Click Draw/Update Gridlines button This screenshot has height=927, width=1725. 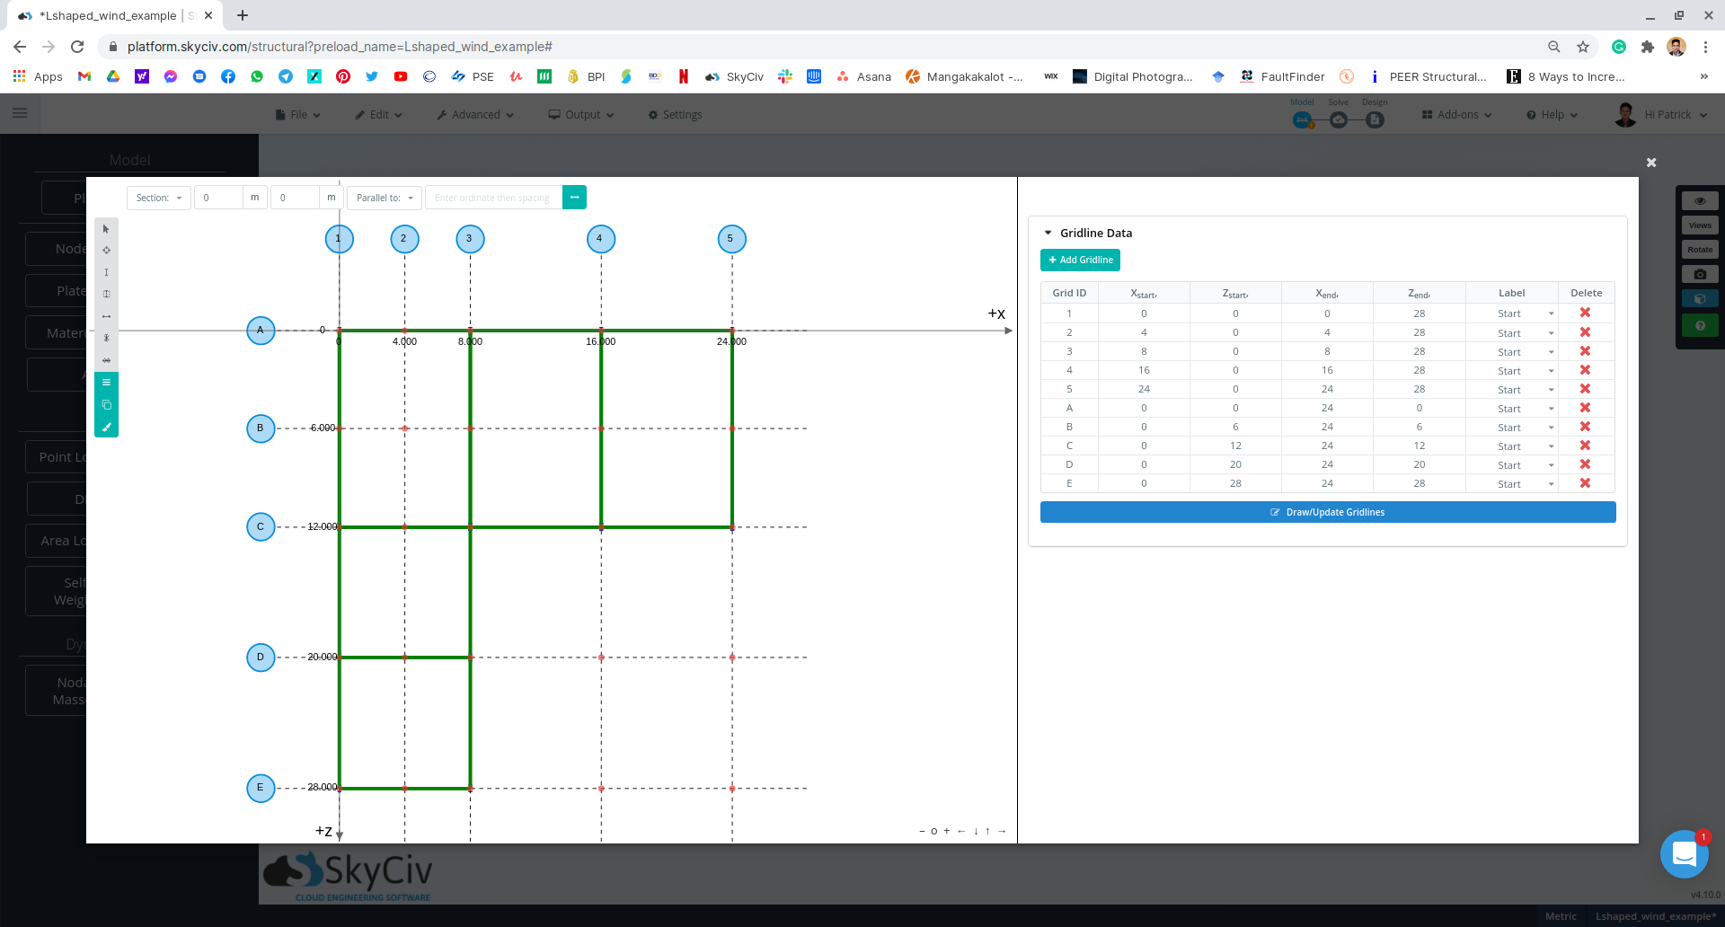click(x=1327, y=512)
